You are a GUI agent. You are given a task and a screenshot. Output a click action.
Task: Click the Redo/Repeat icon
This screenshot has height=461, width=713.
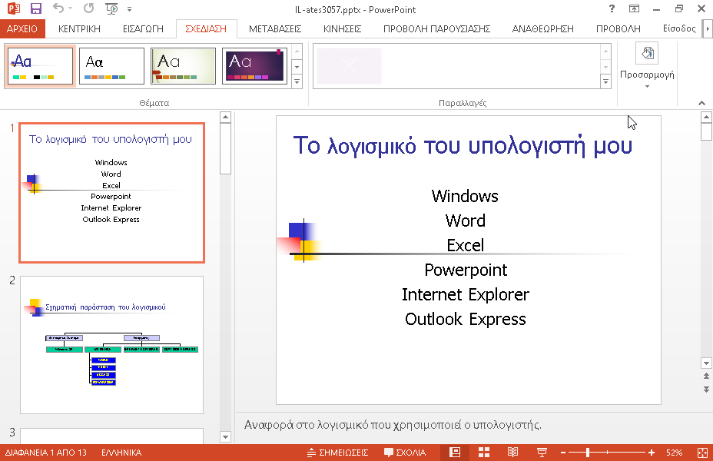pyautogui.click(x=88, y=8)
